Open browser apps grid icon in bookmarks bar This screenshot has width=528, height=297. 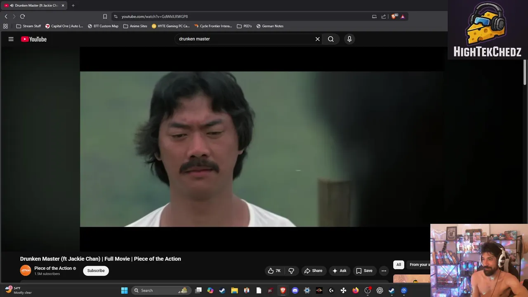tap(5, 26)
